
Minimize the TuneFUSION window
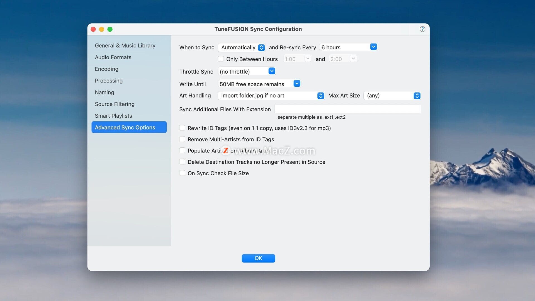(102, 29)
